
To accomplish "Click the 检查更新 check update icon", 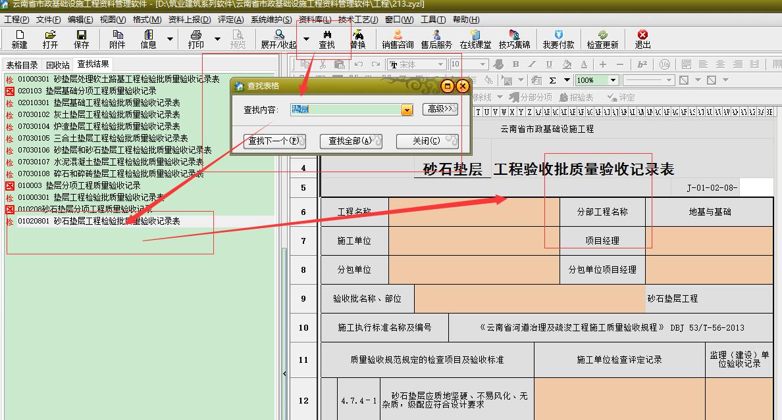I will [602, 39].
